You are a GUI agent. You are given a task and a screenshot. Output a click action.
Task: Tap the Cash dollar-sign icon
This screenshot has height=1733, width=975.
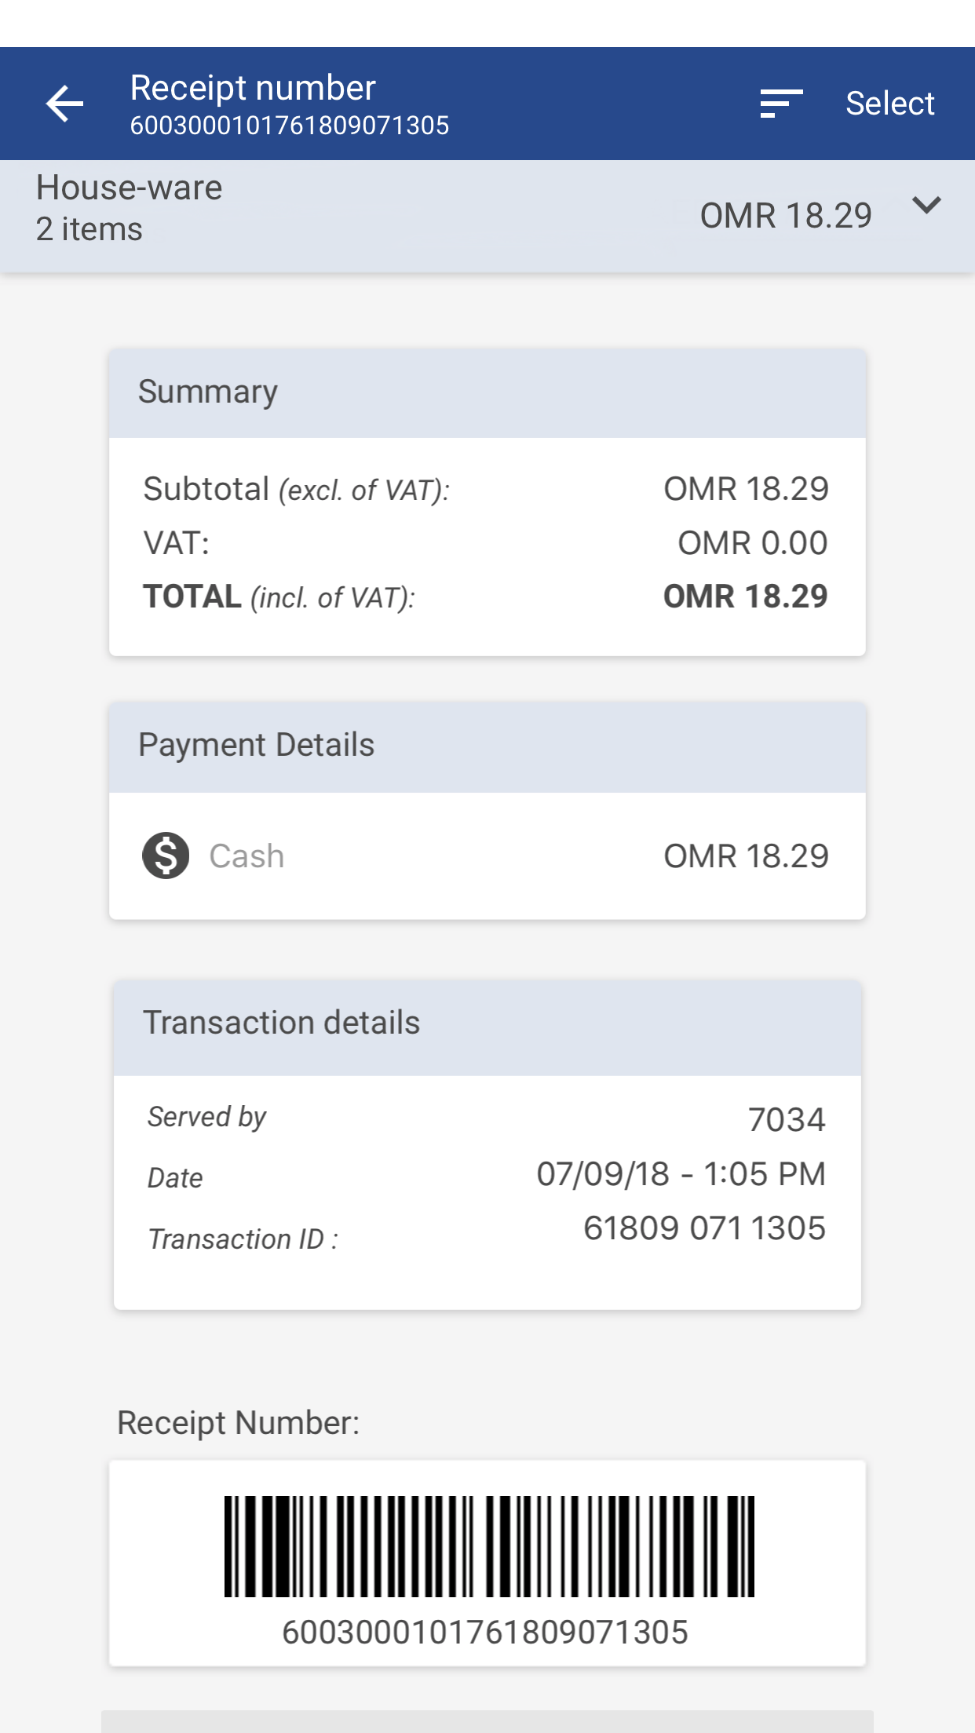(x=166, y=856)
